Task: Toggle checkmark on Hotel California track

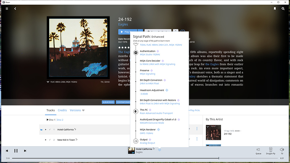Action: coord(50,129)
